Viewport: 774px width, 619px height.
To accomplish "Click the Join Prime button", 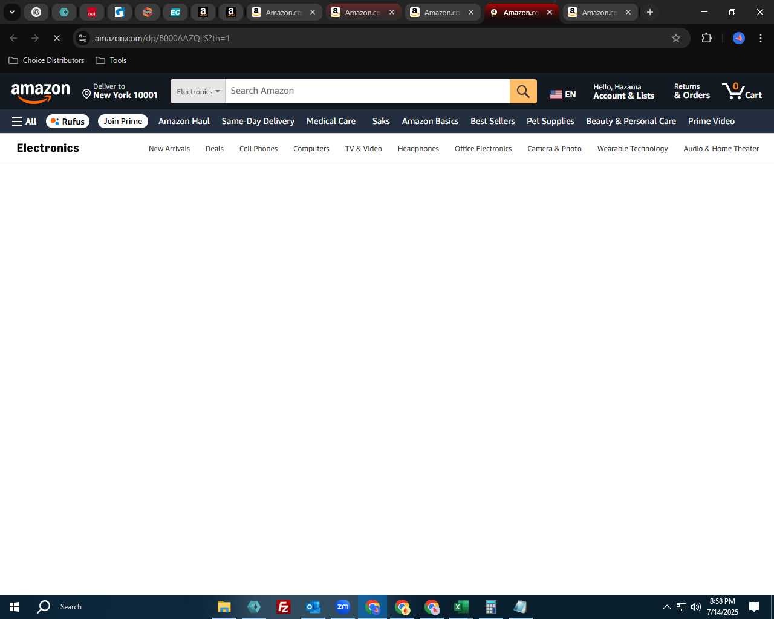I will [123, 122].
